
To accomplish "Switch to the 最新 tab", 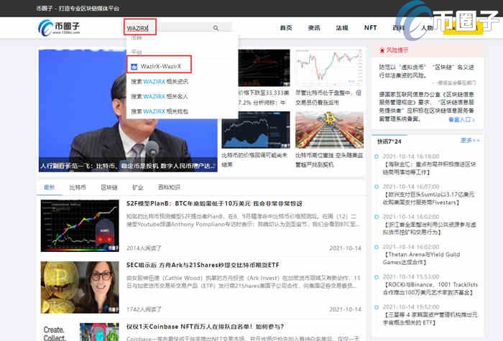I will (49, 187).
